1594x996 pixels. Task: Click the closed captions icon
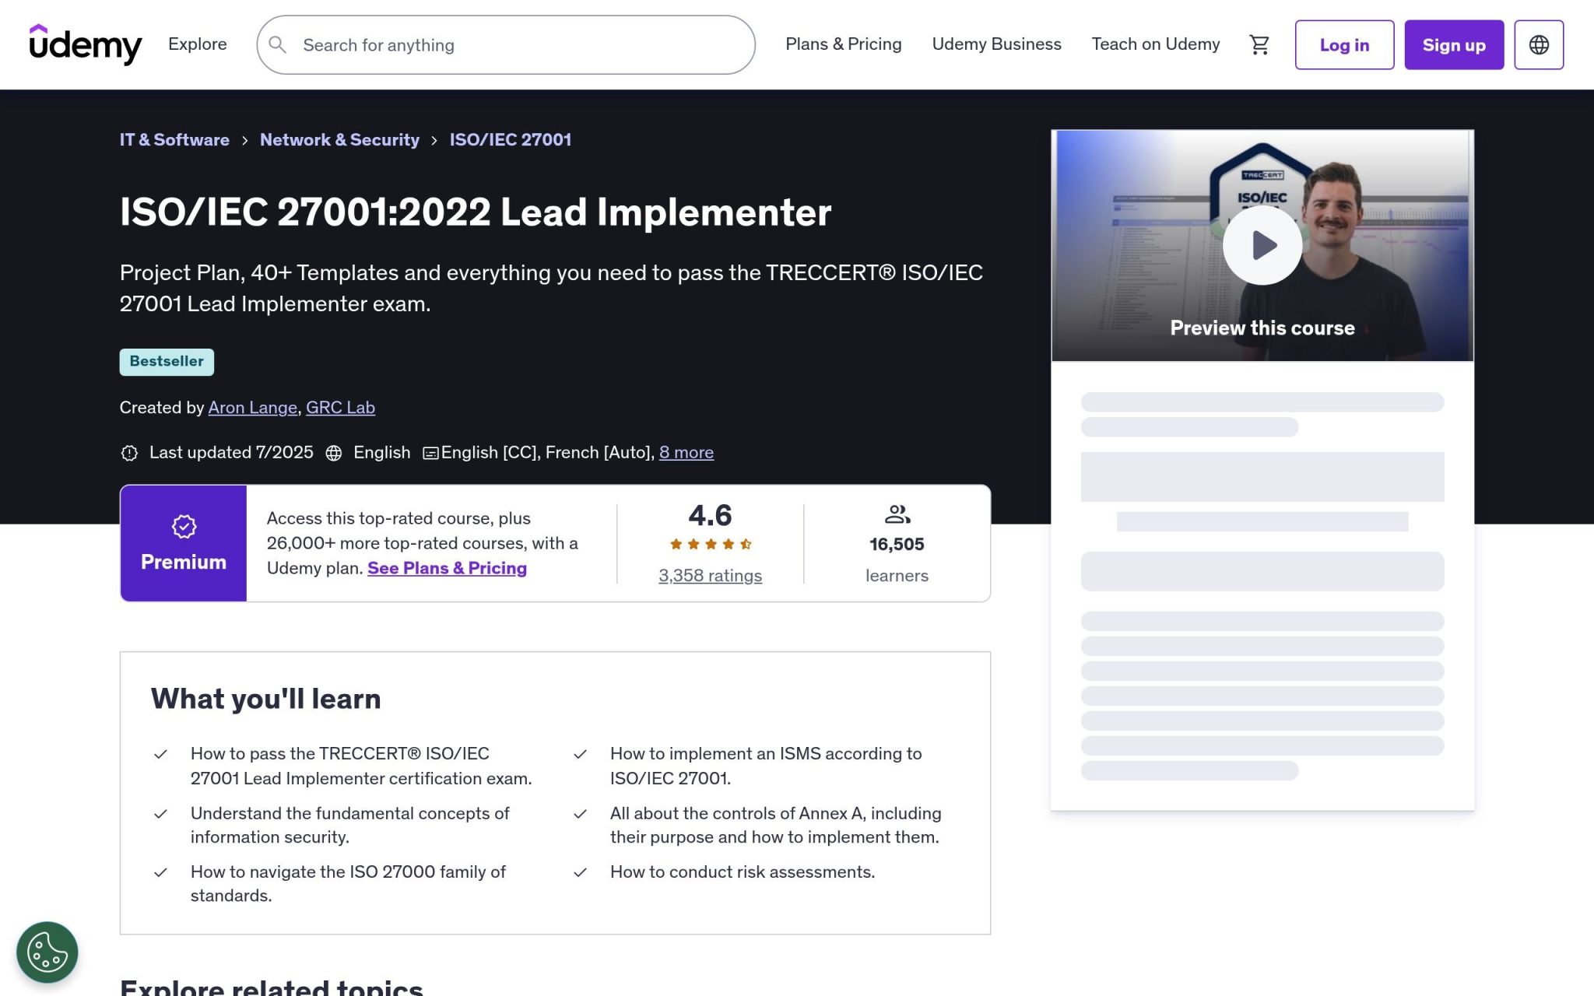point(430,453)
